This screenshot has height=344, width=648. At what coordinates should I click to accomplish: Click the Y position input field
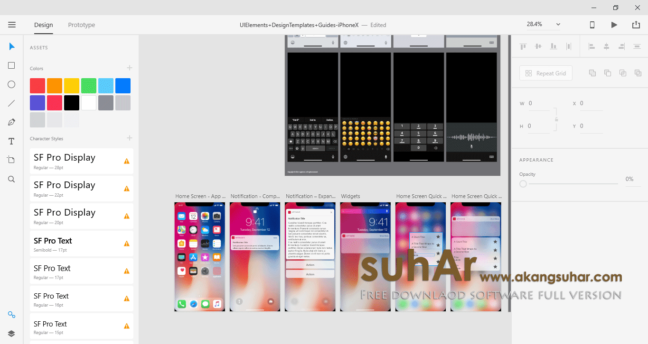pyautogui.click(x=591, y=127)
